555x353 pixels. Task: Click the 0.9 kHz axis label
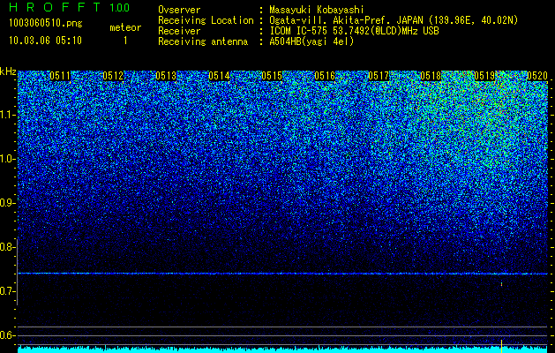[x=8, y=203]
